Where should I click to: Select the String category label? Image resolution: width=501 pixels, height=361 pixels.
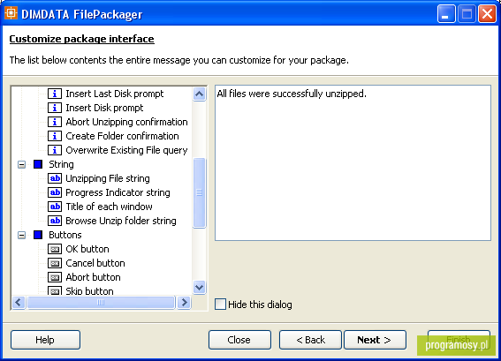61,164
